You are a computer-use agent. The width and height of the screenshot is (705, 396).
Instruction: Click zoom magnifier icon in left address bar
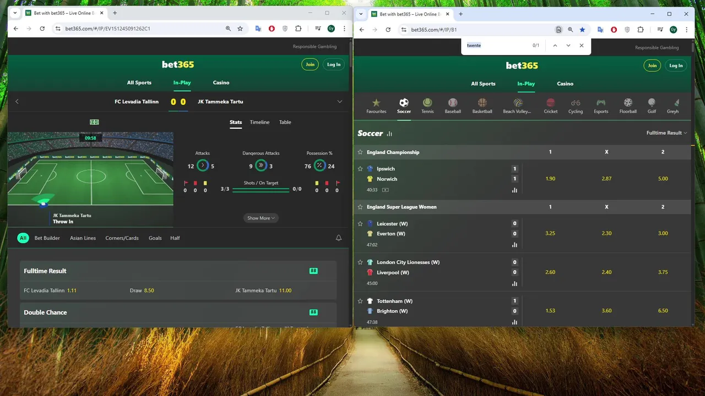[x=228, y=29]
